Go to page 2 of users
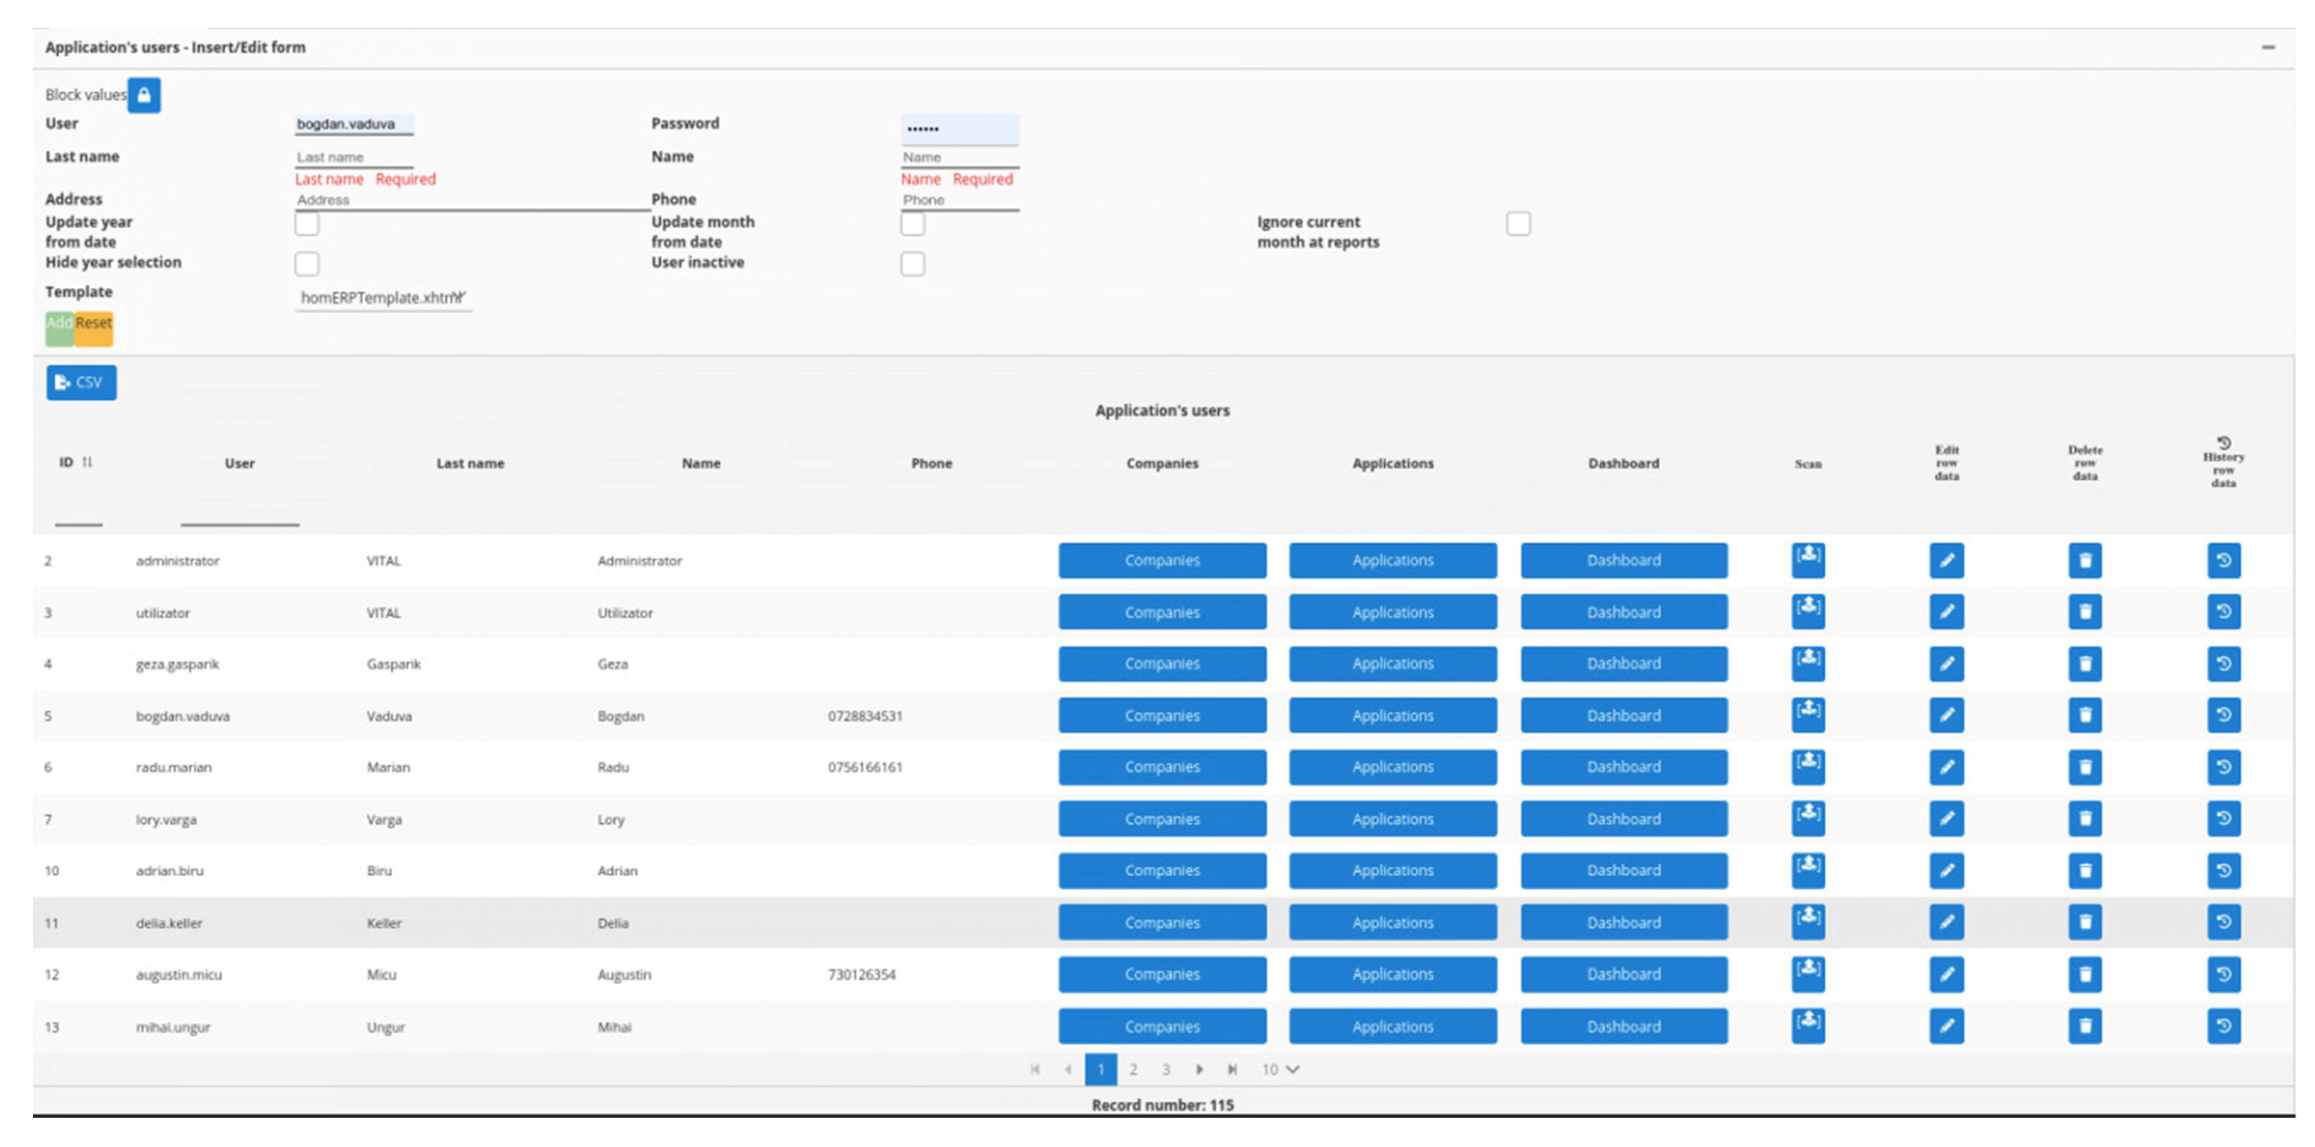2315x1147 pixels. point(1133,1070)
